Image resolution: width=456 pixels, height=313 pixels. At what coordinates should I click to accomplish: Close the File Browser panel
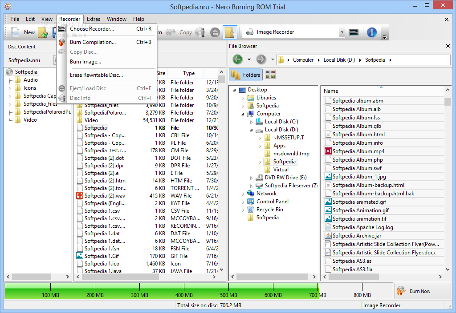click(448, 46)
